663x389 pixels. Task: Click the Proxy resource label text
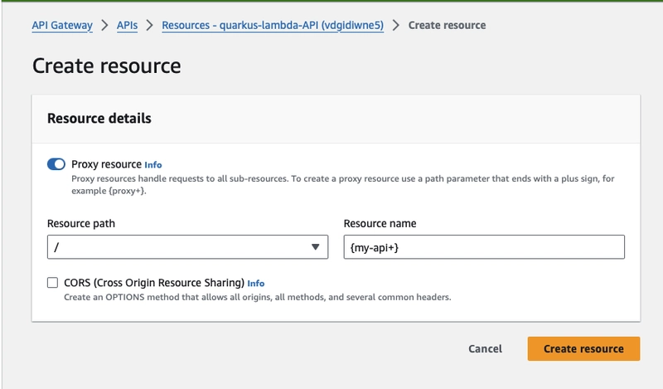107,164
